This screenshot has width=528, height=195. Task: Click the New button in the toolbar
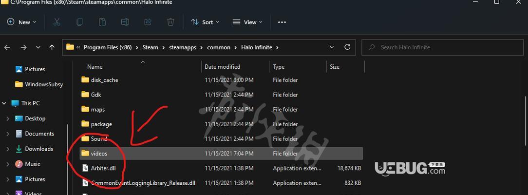22,22
